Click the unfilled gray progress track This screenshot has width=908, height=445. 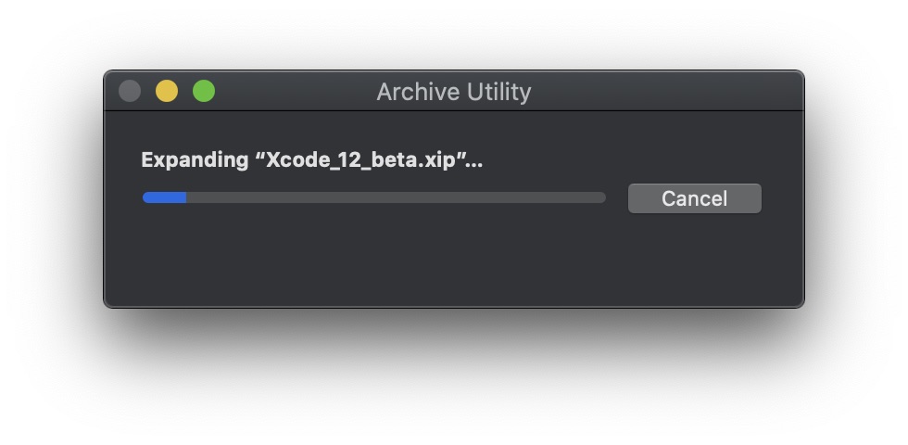click(x=397, y=197)
